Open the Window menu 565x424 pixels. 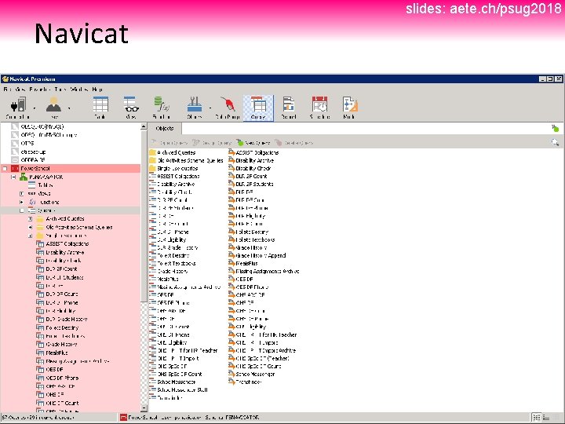click(x=79, y=89)
